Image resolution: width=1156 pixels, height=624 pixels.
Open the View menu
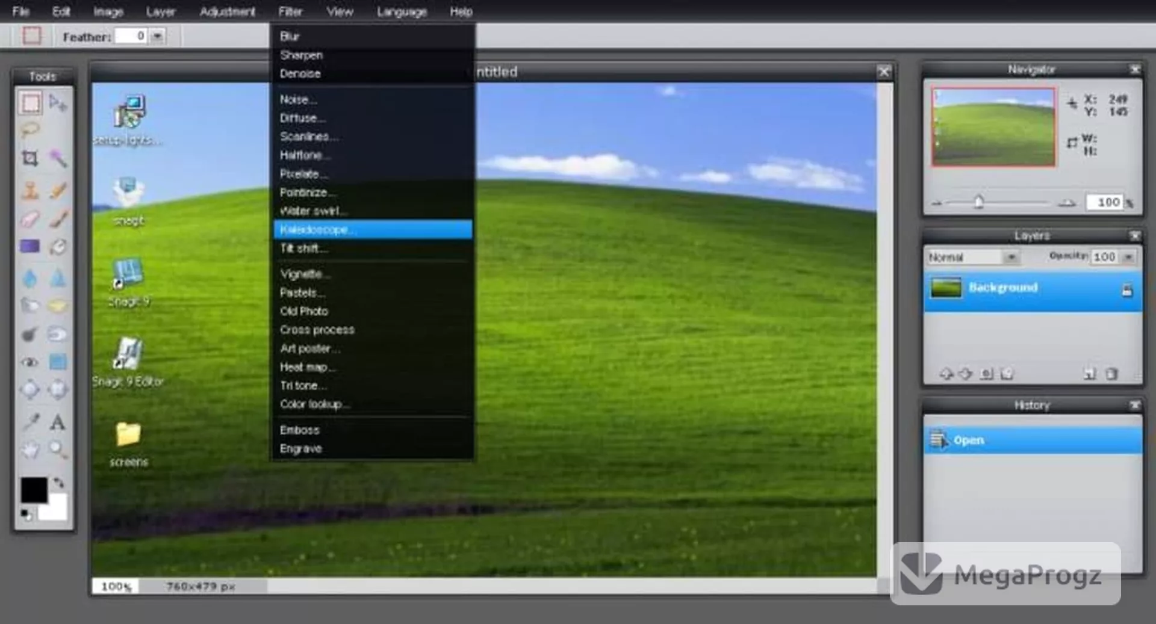pyautogui.click(x=340, y=11)
